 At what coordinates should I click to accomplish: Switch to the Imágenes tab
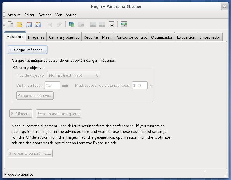[36, 37]
